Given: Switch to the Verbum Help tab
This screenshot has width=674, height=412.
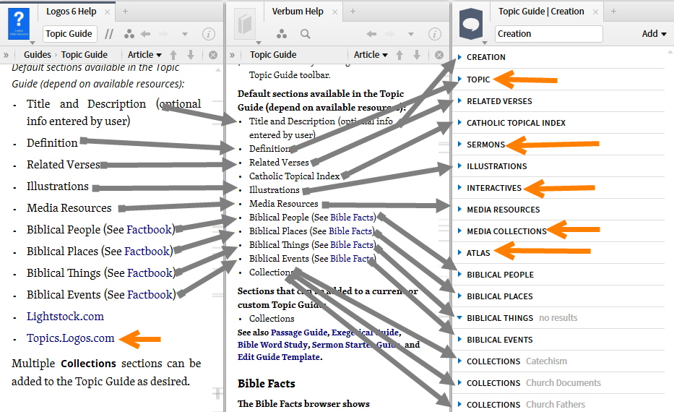Looking at the screenshot, I should (298, 12).
